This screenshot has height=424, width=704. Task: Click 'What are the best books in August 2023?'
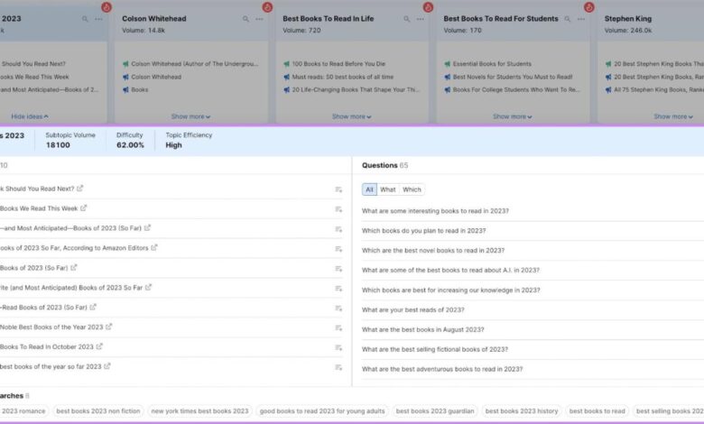coord(423,330)
